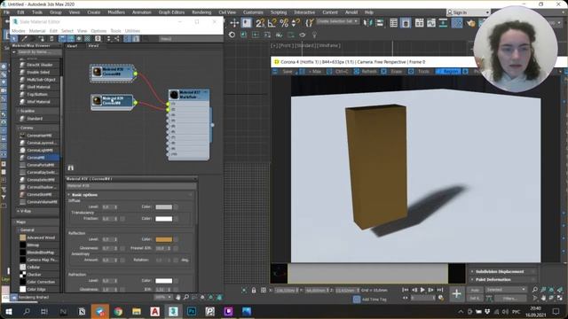The image size is (568, 319).
Task: Click Lay Out All vertical icon
Action: [x=108, y=39]
